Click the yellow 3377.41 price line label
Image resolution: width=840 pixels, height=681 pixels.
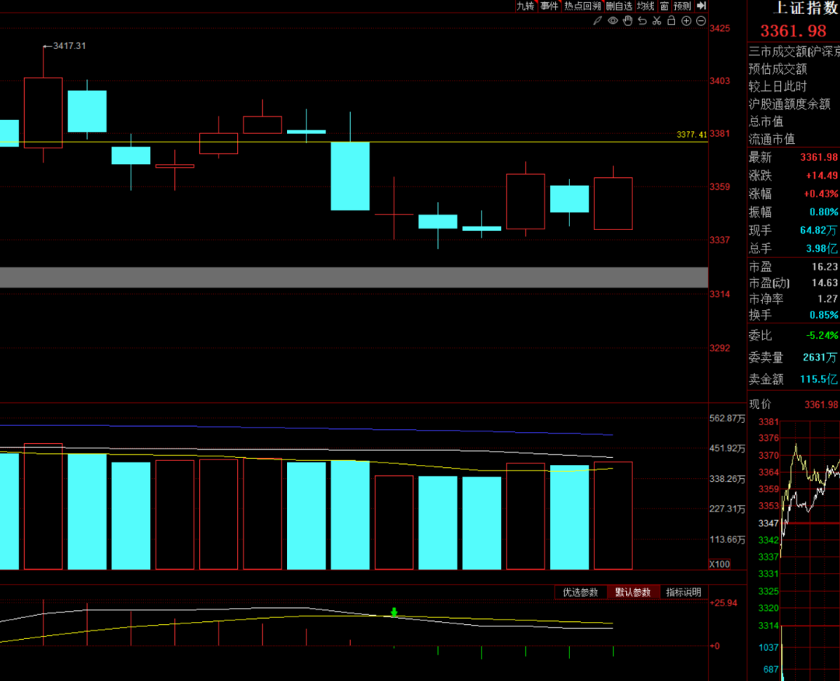click(x=691, y=134)
